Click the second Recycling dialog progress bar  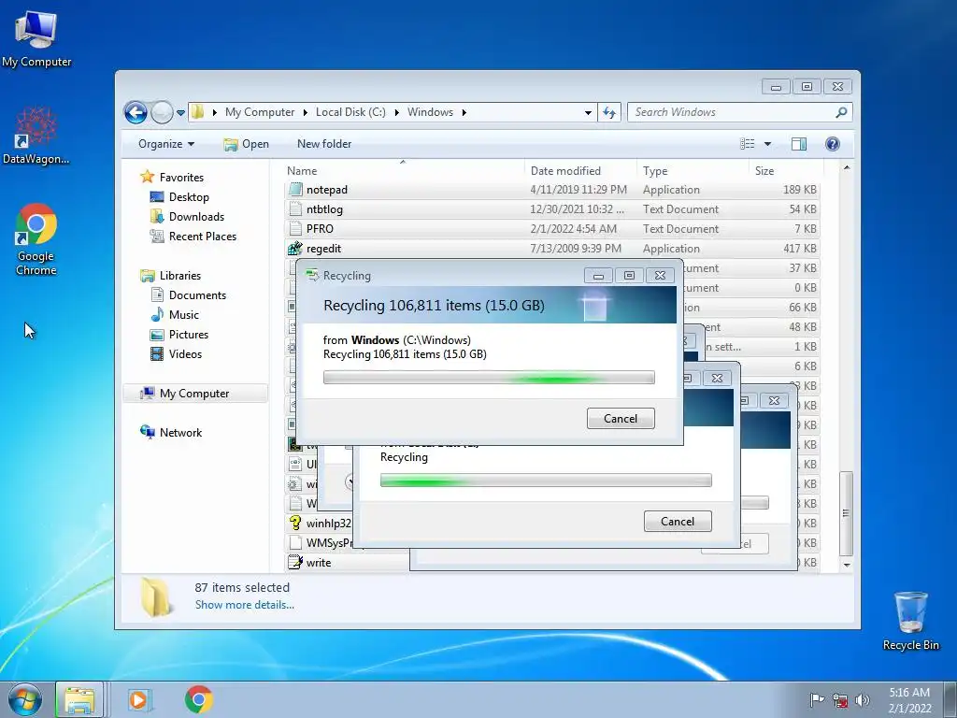546,481
